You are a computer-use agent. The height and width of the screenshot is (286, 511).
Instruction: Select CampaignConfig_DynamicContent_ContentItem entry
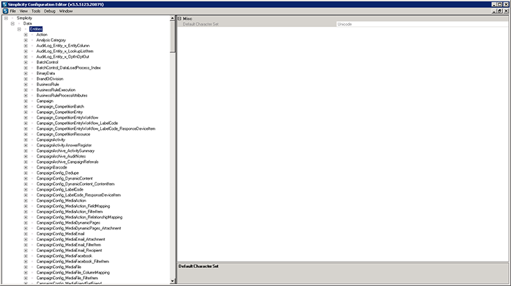coord(75,184)
